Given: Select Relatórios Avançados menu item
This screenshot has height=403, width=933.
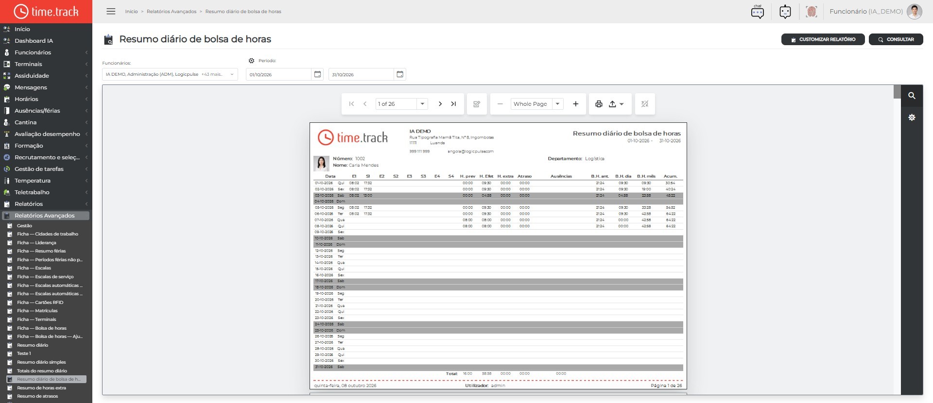Looking at the screenshot, I should (x=46, y=216).
